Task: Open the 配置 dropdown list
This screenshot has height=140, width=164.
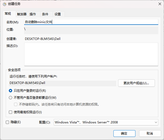Action: point(106,122)
